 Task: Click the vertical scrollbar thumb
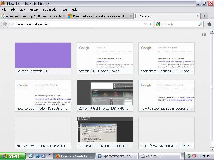click(212, 87)
